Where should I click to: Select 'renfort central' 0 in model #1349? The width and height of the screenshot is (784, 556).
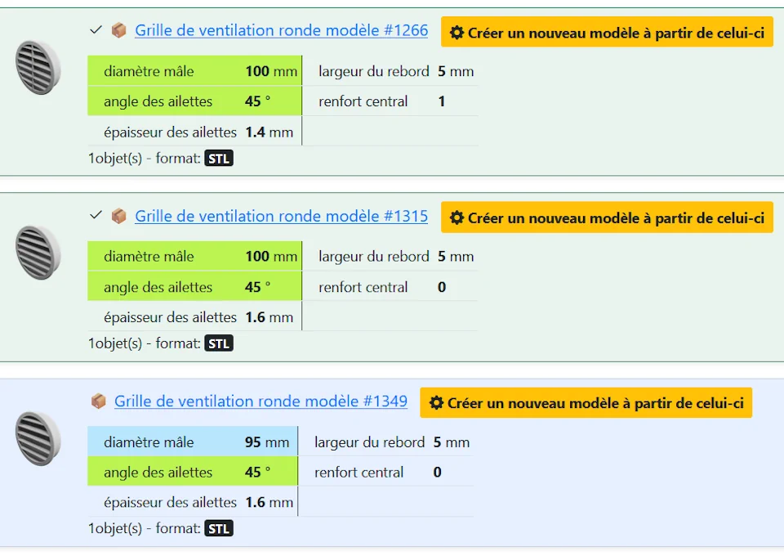(386, 472)
